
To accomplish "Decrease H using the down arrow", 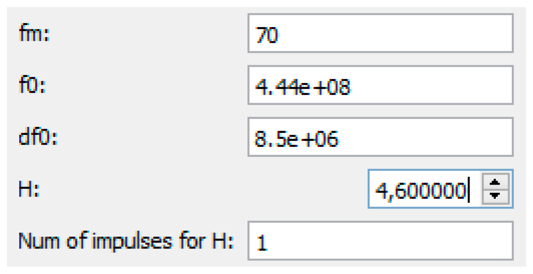I will click(x=495, y=195).
